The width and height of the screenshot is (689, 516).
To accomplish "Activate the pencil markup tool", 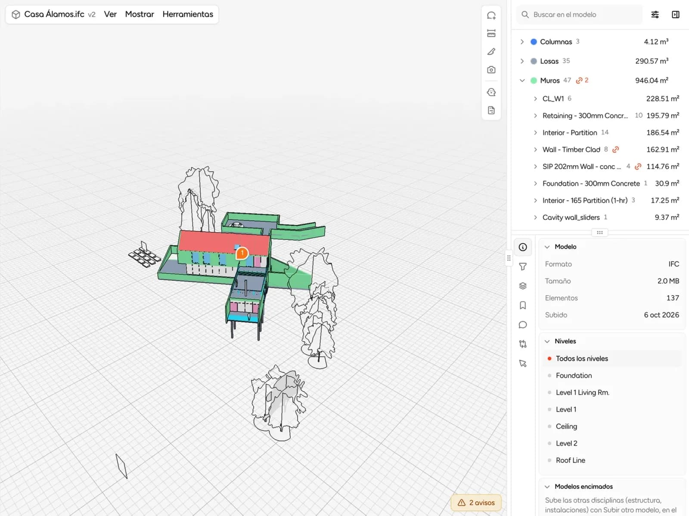I will 491,52.
